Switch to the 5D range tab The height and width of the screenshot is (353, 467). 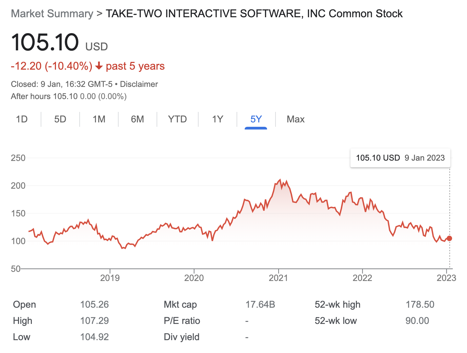[x=60, y=119]
